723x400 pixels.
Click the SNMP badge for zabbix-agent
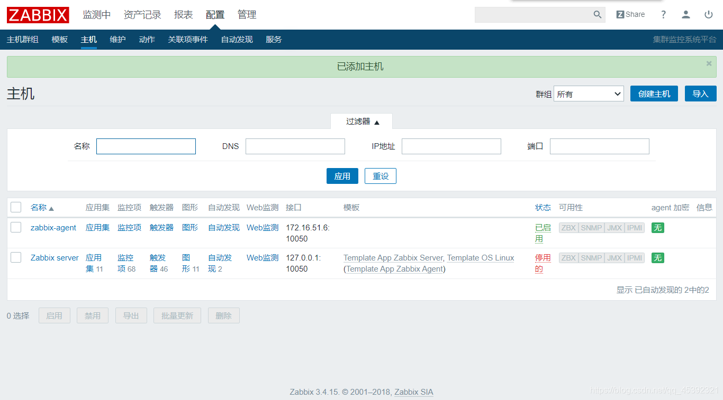point(591,228)
